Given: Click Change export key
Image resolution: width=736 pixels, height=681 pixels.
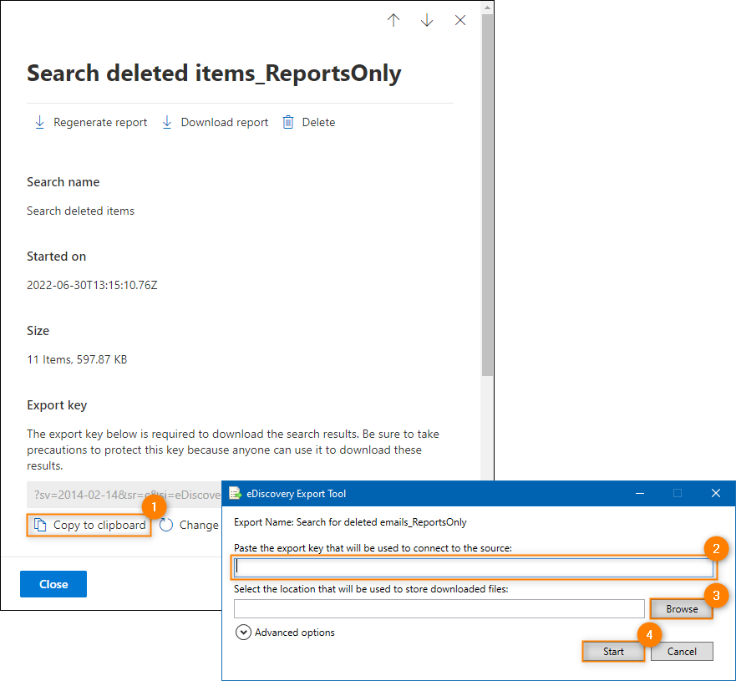Looking at the screenshot, I should coord(189,525).
